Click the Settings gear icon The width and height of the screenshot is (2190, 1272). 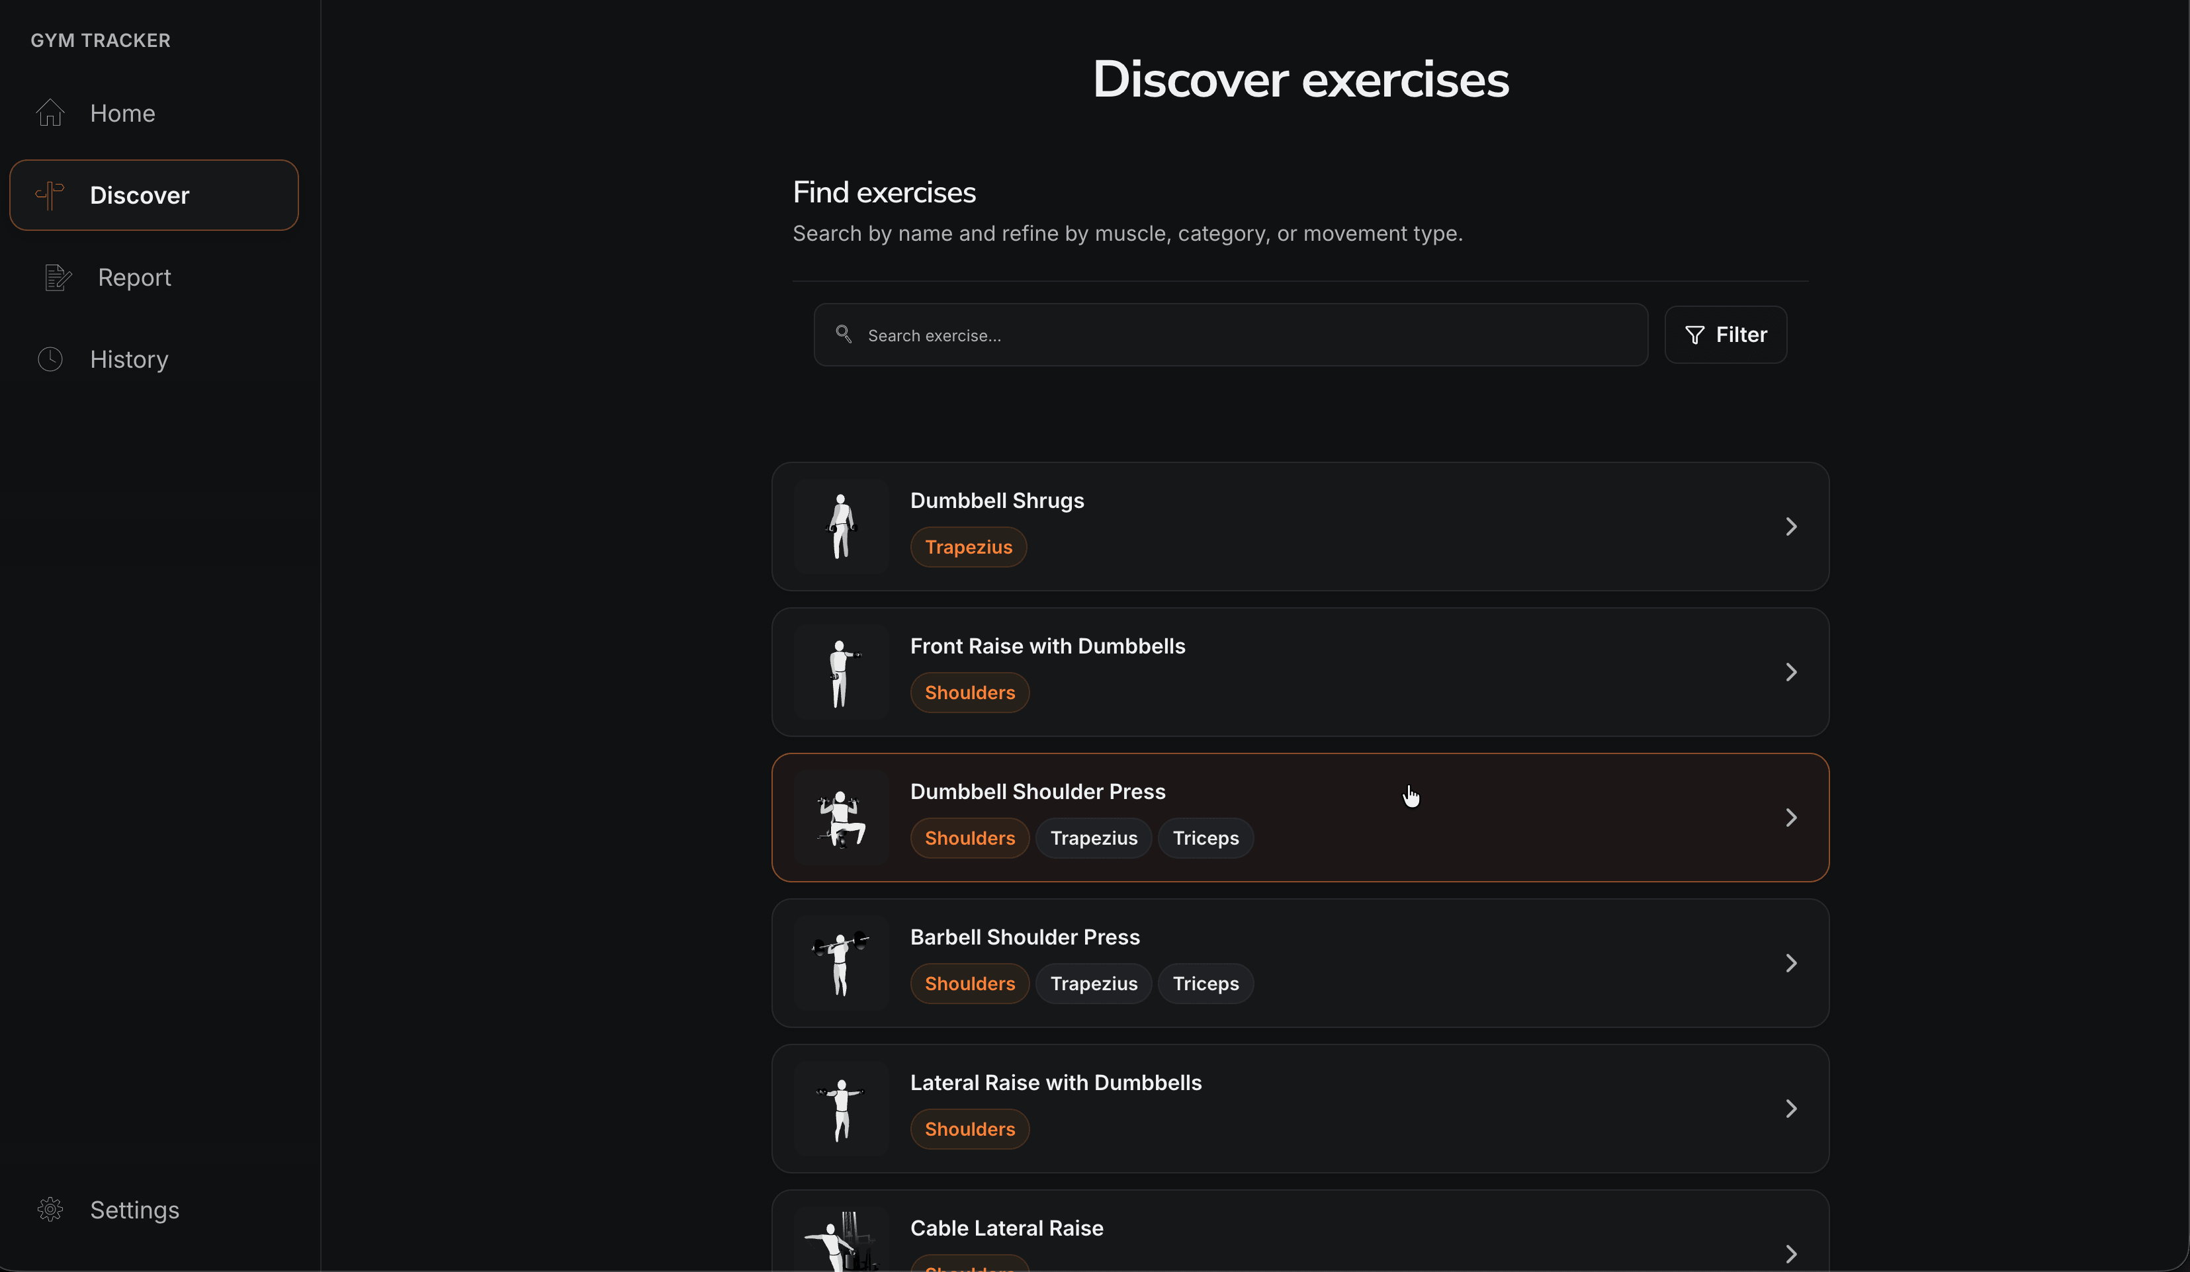(50, 1209)
